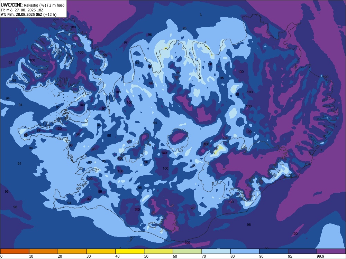Viewport: 346px width, 259px height.
Task: Click the valid time line 'VT: Fim. 28.08.2025 06Z (+12 h)'
Action: tap(28, 15)
